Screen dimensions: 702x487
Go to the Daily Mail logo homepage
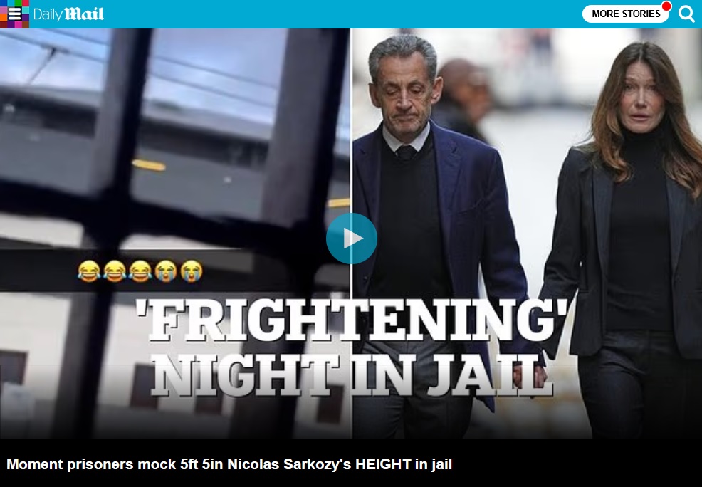(68, 14)
